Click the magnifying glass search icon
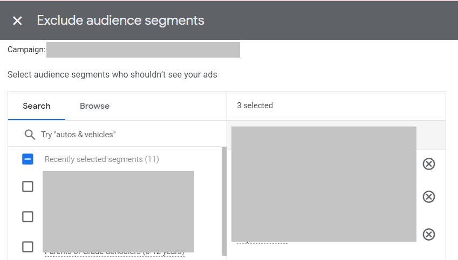Screen dimensions: 458x260 point(30,134)
